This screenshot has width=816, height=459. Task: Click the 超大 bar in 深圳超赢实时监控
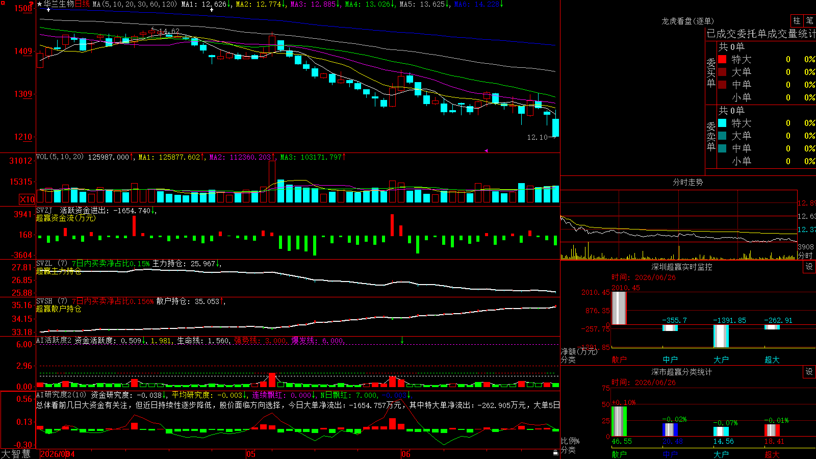click(x=772, y=327)
